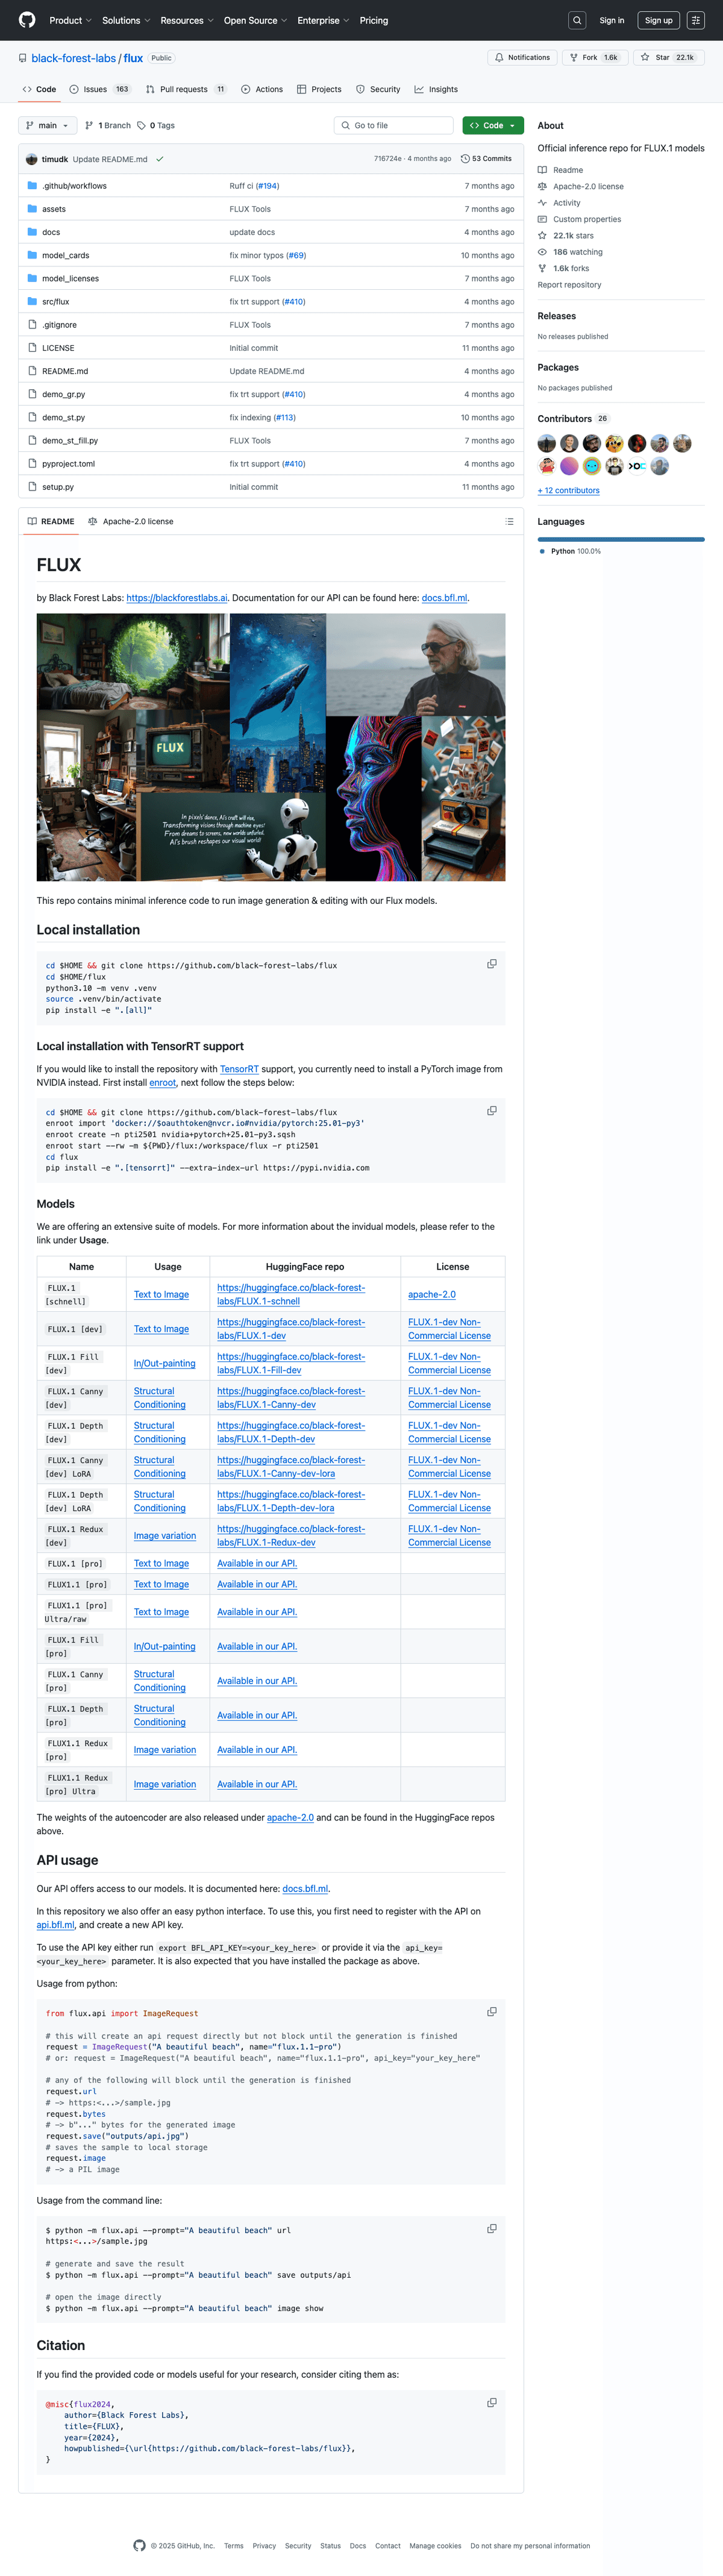The image size is (723, 2576).
Task: Open the TensorRT link
Action: click(x=239, y=1069)
